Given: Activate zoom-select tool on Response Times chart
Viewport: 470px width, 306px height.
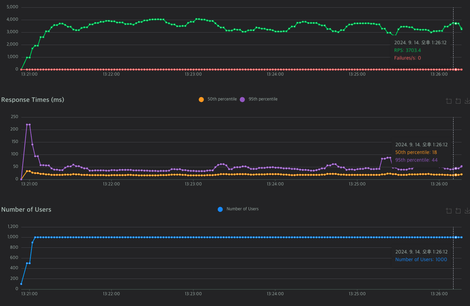Looking at the screenshot, I should click(449, 101).
